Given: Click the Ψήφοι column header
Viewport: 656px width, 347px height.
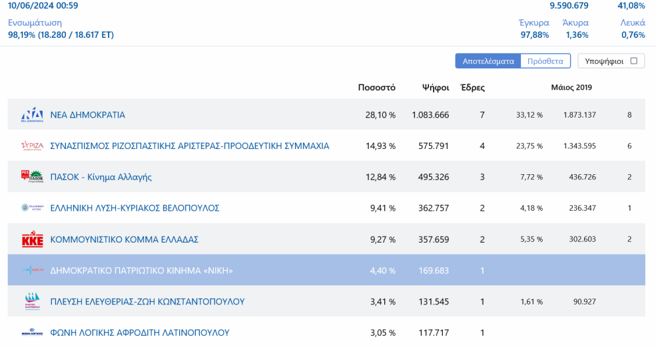Looking at the screenshot, I should tap(436, 88).
